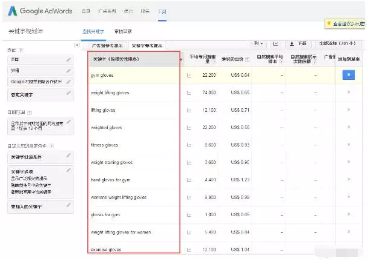Click the chart view icon in the toolbar

click(276, 44)
